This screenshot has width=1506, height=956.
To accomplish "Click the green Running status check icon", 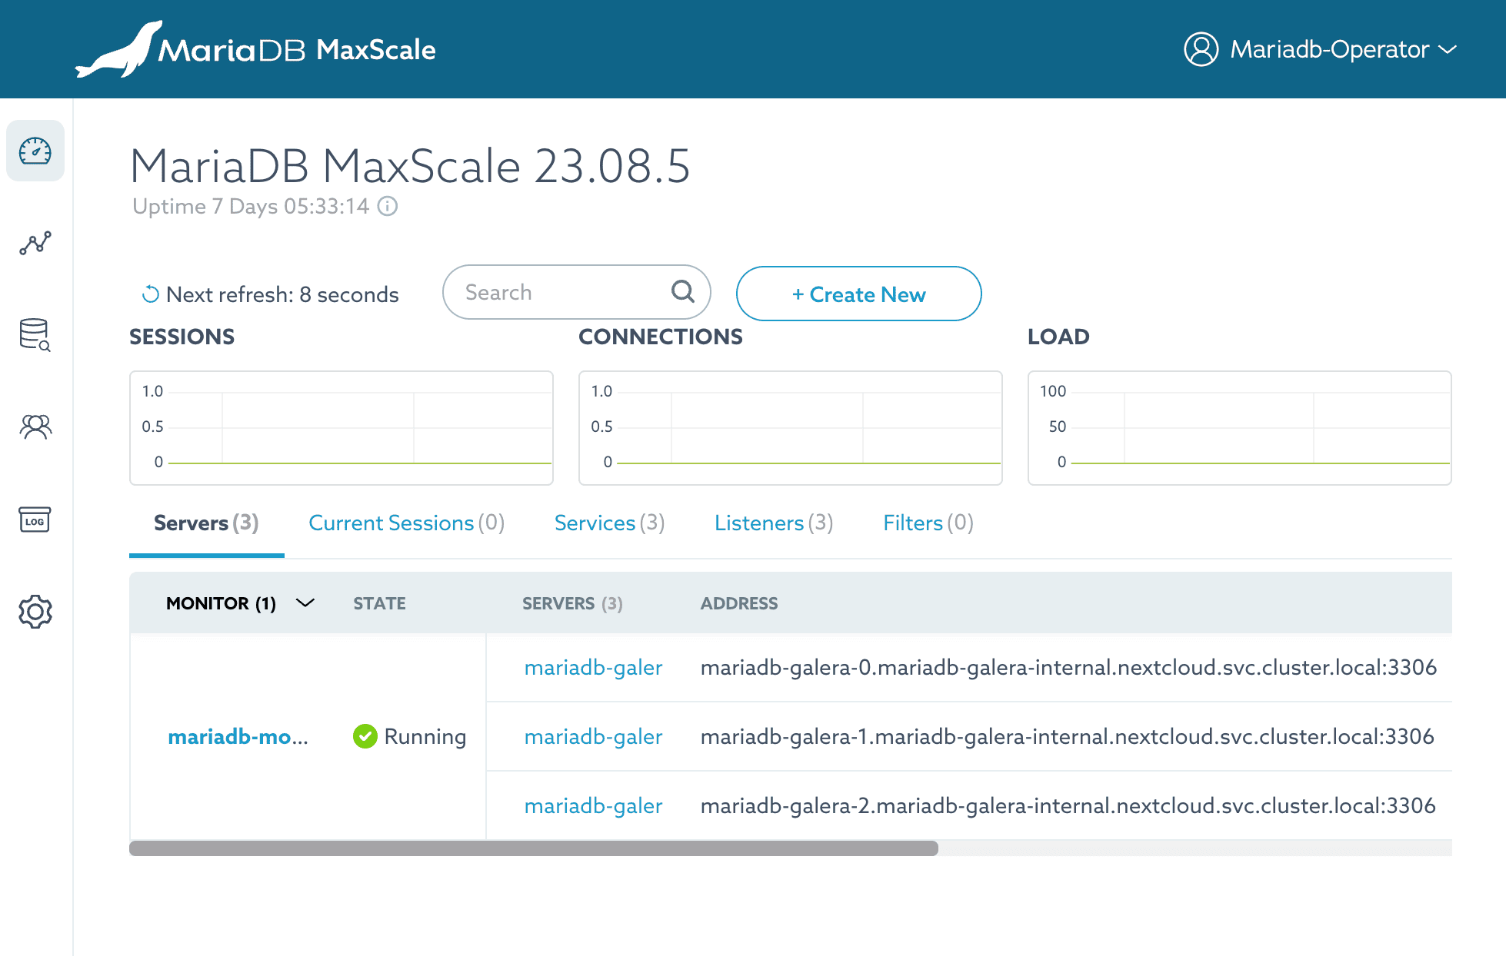I will point(365,736).
